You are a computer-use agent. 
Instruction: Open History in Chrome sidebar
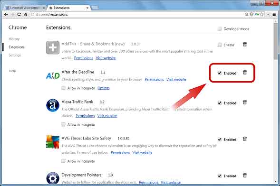pyautogui.click(x=14, y=39)
